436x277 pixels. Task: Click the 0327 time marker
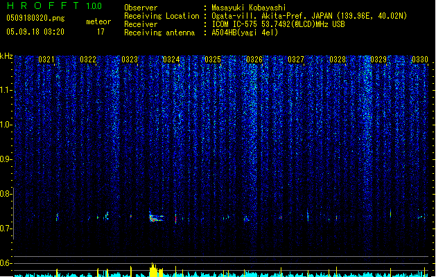pos(296,60)
